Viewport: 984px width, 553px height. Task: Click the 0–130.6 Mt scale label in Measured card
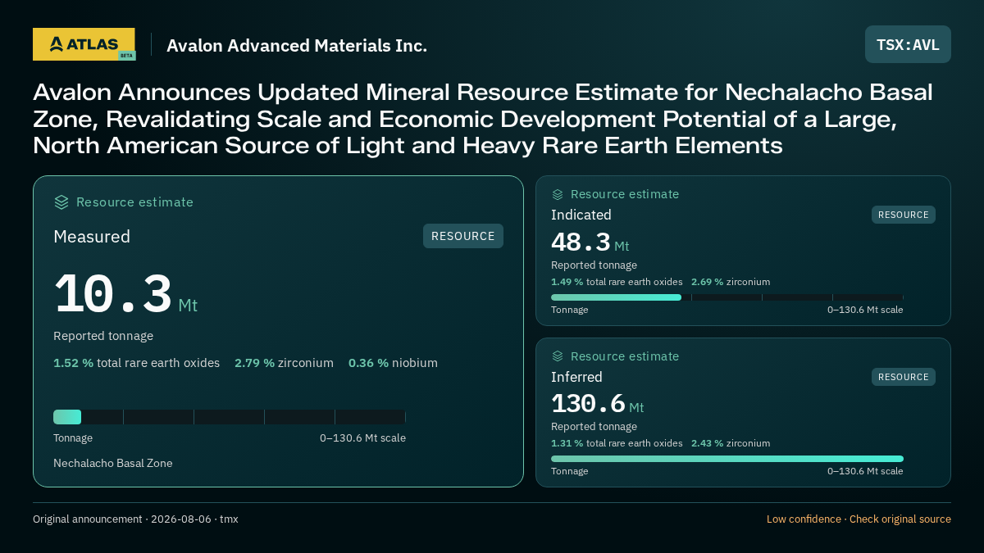click(362, 438)
